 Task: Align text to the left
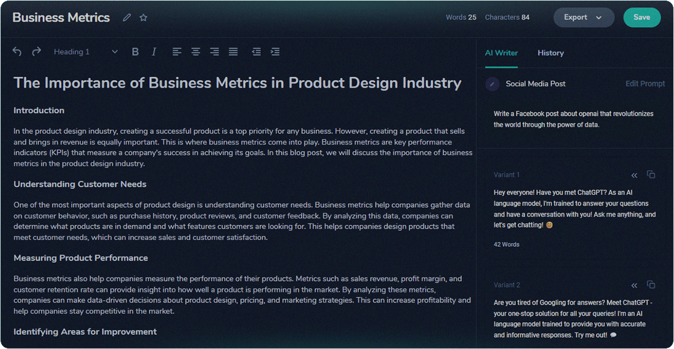177,52
